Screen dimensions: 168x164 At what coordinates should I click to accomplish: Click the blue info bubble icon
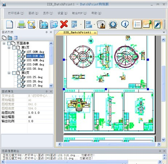pos(125,24)
